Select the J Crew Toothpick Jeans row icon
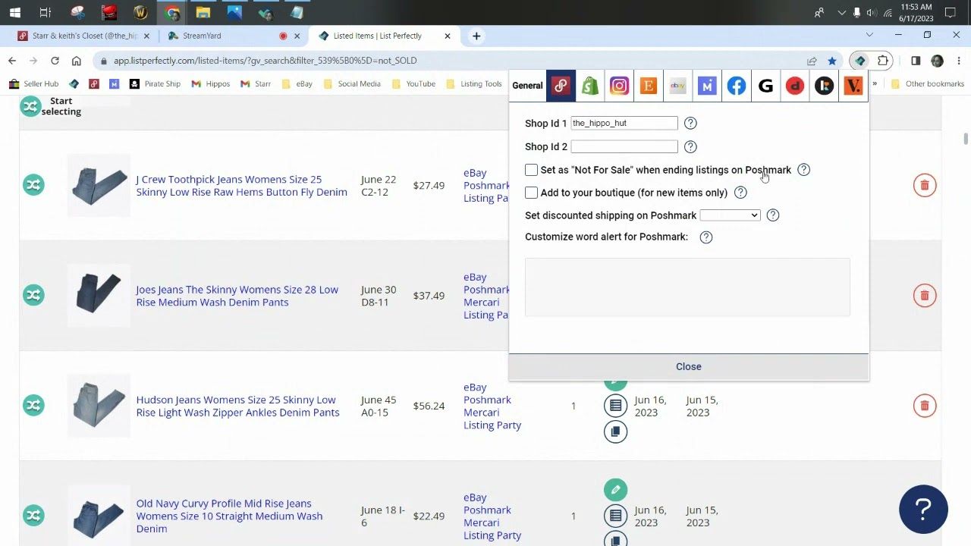Screen dimensions: 971x546 click(x=33, y=185)
